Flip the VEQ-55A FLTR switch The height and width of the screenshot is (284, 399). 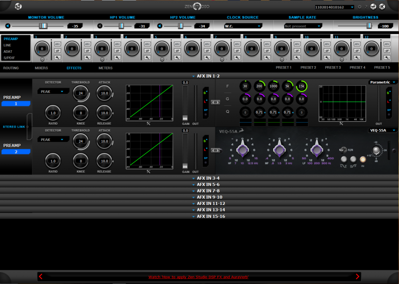(x=344, y=149)
